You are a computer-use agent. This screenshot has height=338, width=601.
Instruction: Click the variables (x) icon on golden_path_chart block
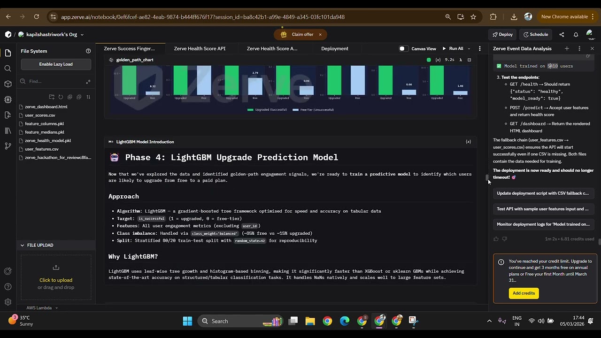[x=438, y=60]
